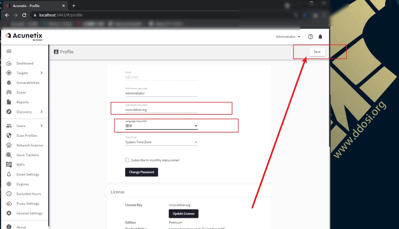Open General Settings menu item
This screenshot has width=399, height=229.
(x=30, y=213)
